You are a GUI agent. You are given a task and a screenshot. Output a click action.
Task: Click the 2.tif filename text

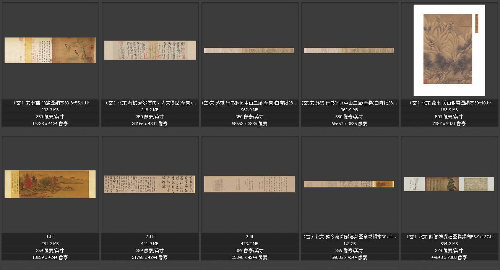[150, 237]
